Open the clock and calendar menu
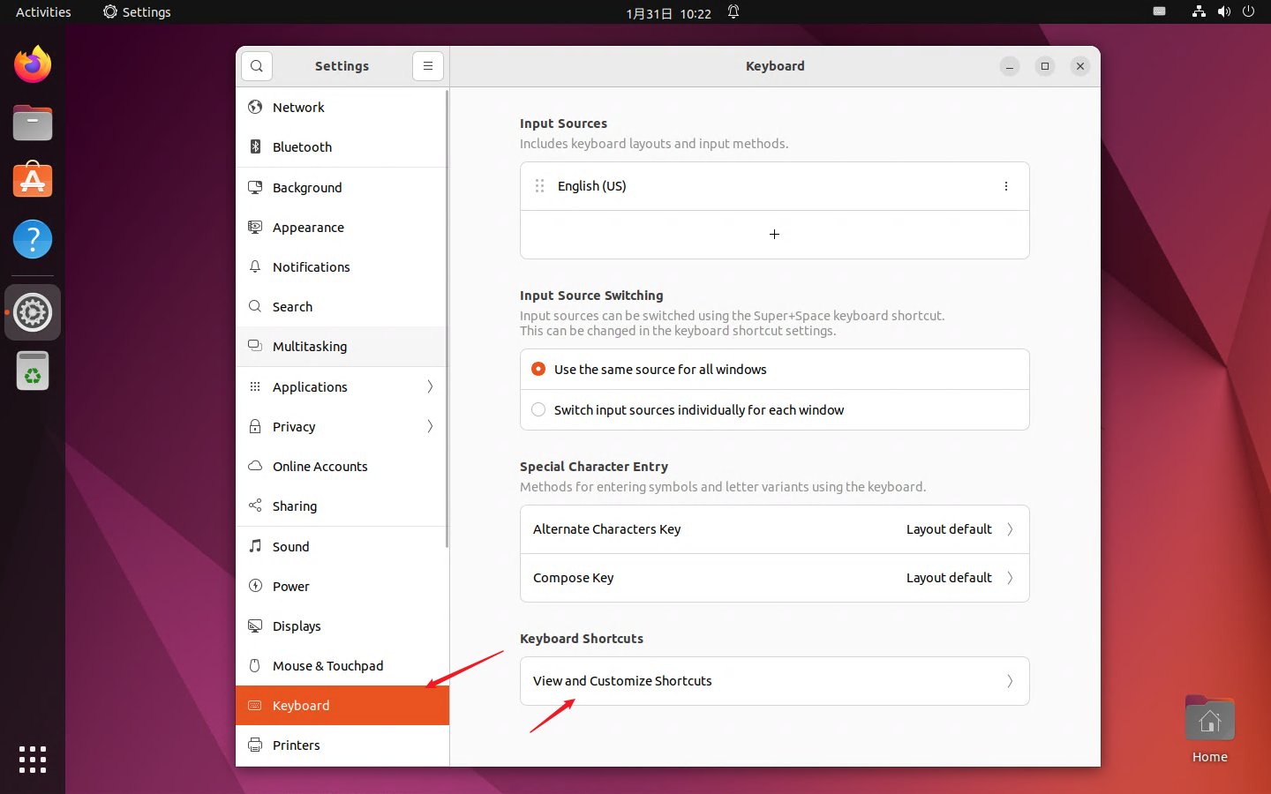The image size is (1271, 794). point(668,12)
